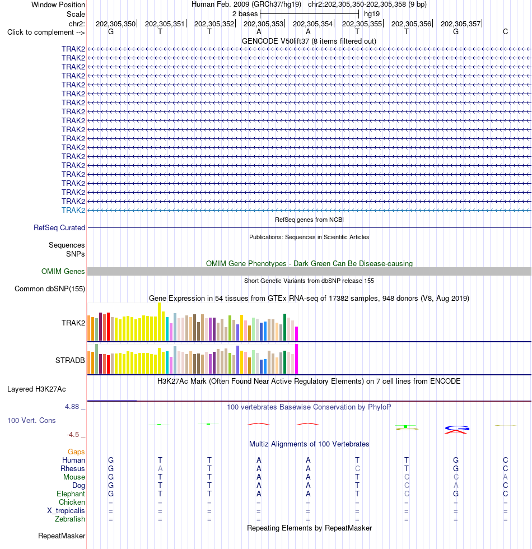Click the Human alignment row label
The width and height of the screenshot is (532, 549).
[x=73, y=460]
